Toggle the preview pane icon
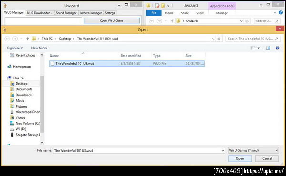This screenshot has height=176, width=286. (268, 48)
